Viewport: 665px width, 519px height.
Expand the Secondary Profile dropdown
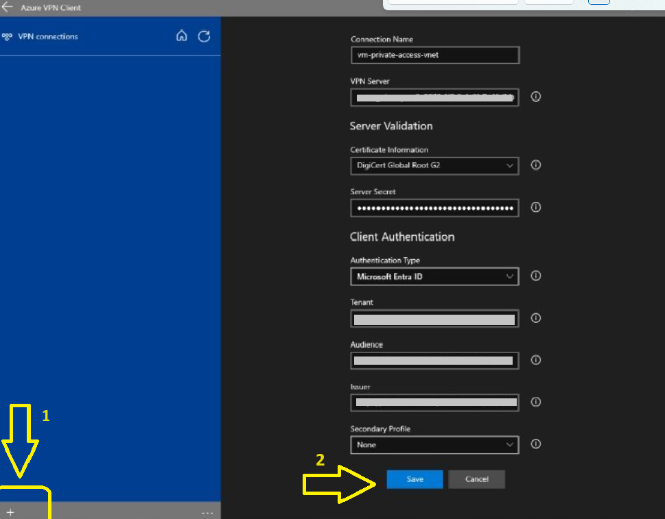[x=434, y=445]
